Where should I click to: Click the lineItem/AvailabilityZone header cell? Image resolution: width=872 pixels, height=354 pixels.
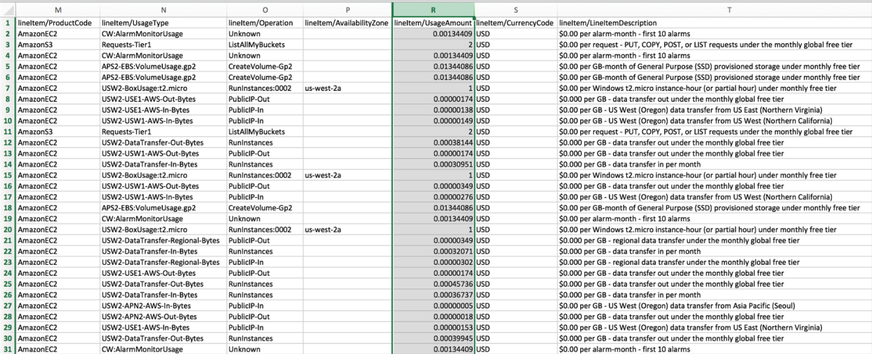pyautogui.click(x=348, y=23)
